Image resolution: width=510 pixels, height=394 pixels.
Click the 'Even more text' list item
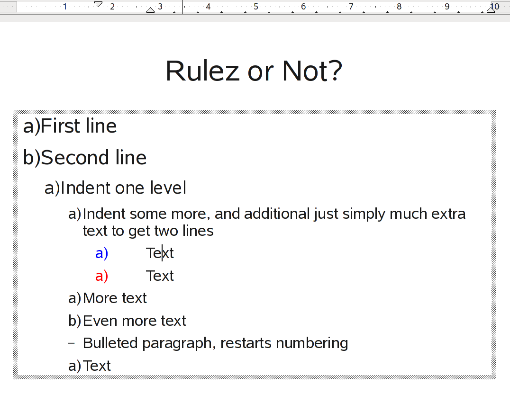[134, 321]
